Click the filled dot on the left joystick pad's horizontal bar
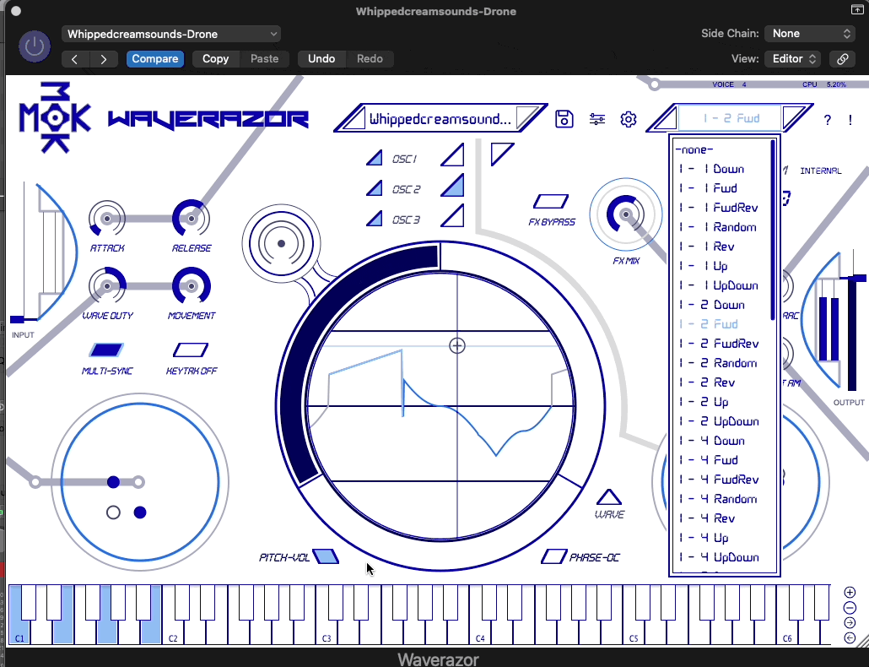869x667 pixels. (x=114, y=482)
